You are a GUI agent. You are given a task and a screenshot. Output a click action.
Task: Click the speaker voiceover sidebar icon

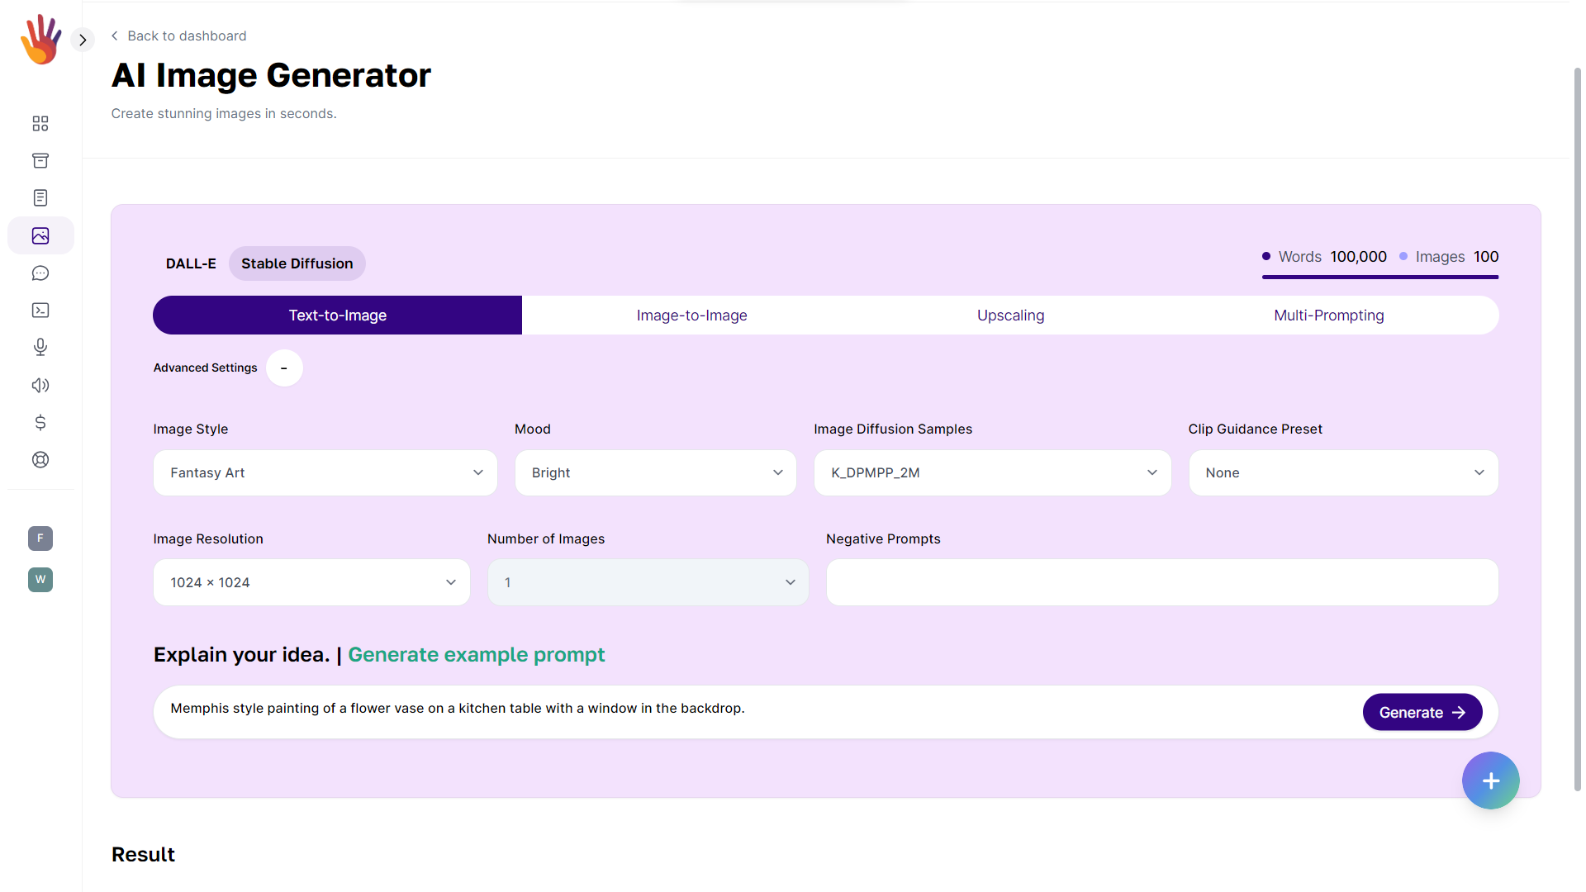tap(40, 385)
